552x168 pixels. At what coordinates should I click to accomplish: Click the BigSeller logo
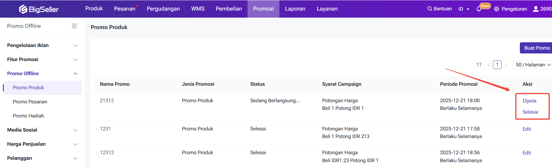tap(39, 9)
